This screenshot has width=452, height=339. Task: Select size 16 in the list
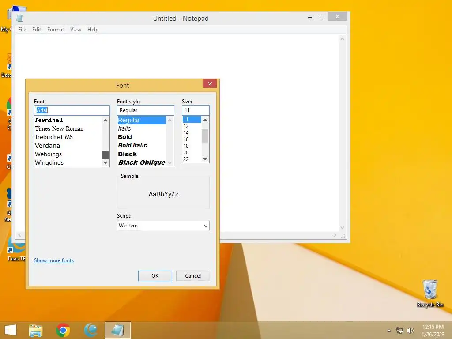pyautogui.click(x=192, y=139)
